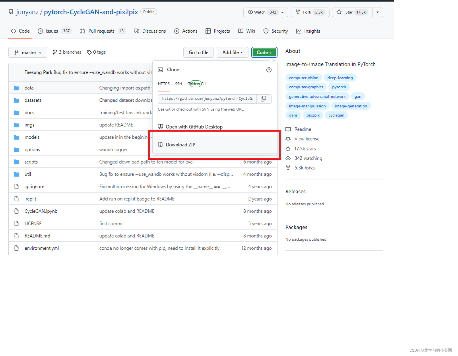Click the eye icon beside 342 watching
The image size is (458, 356).
pos(288,158)
